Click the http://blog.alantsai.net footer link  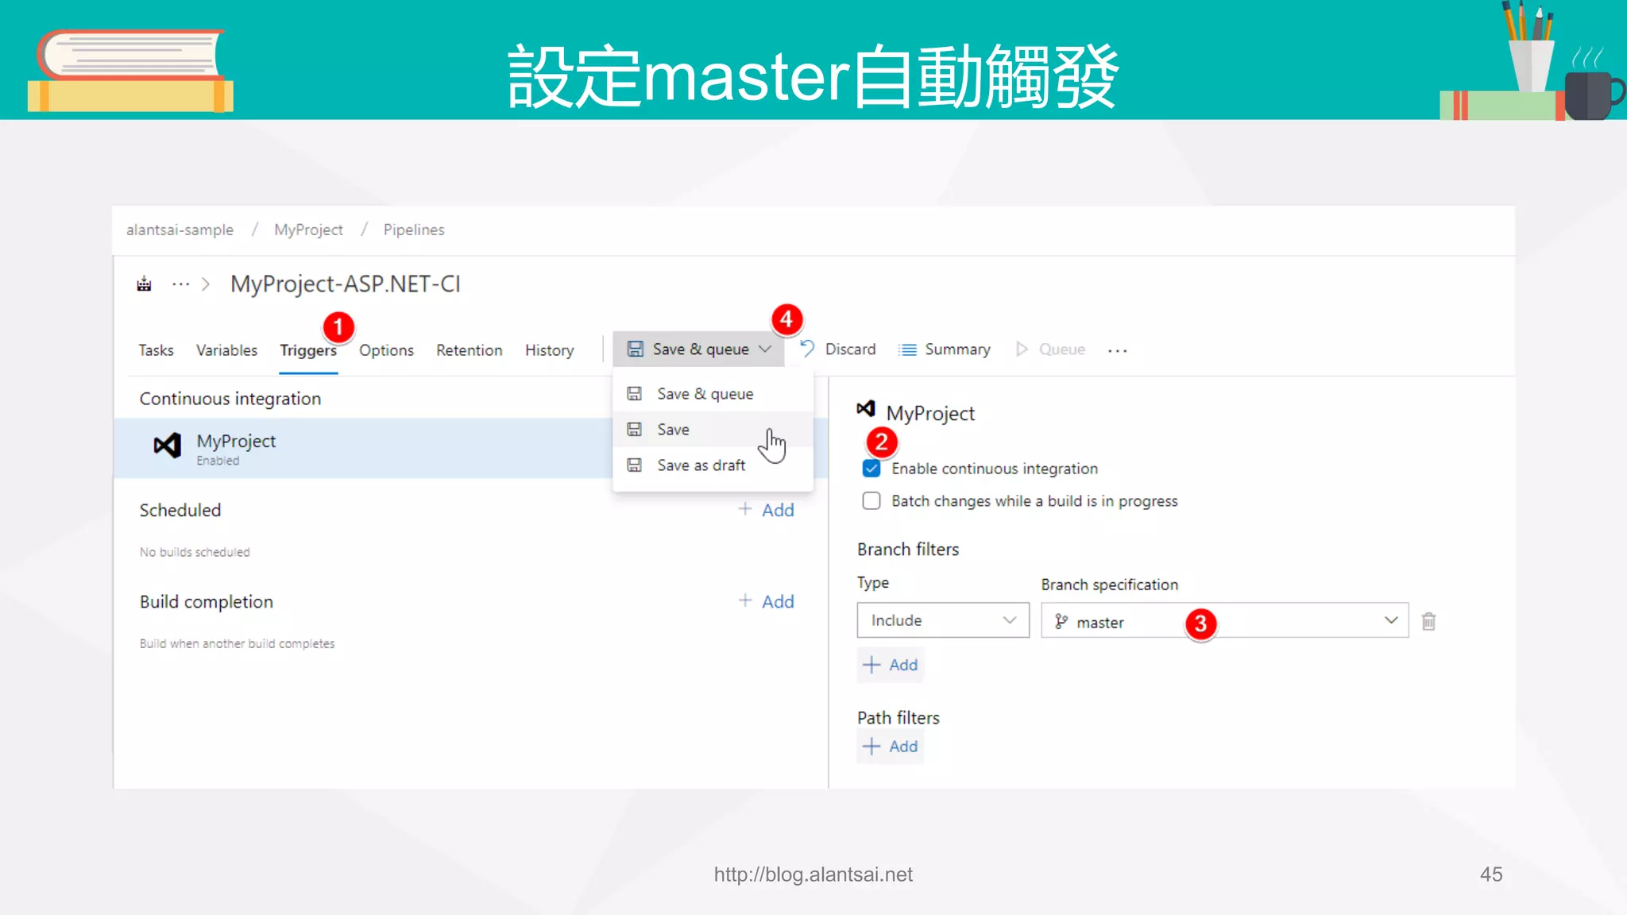click(813, 874)
